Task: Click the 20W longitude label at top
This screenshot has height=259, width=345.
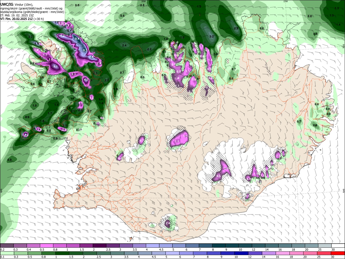Action: [143, 1]
